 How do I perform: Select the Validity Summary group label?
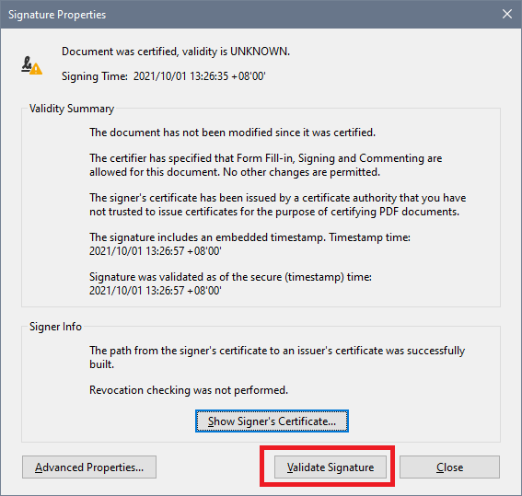click(x=72, y=109)
